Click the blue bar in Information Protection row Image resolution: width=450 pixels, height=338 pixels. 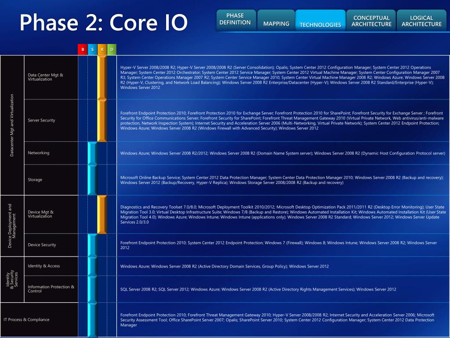point(92,289)
